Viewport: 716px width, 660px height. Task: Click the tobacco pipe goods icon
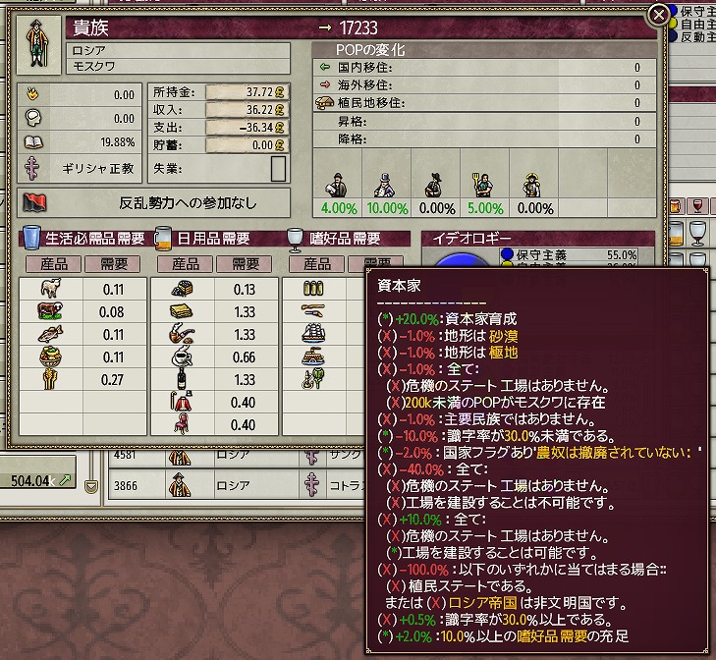click(182, 334)
